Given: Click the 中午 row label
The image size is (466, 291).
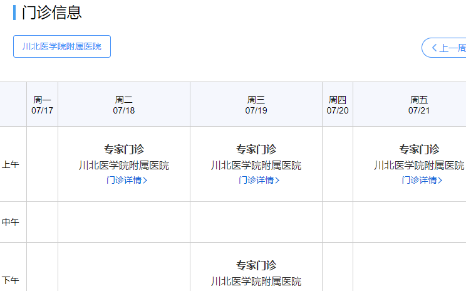Looking at the screenshot, I should (x=11, y=222).
